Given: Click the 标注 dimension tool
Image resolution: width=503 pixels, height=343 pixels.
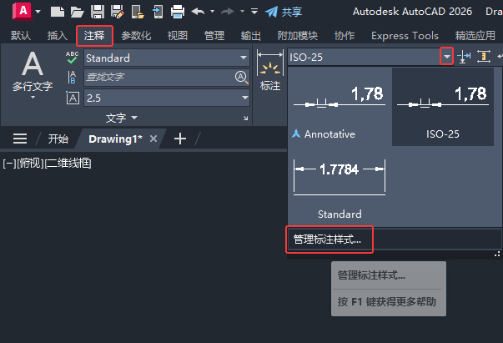Looking at the screenshot, I should [x=270, y=71].
